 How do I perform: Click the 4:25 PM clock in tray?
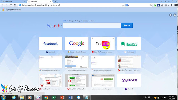(171, 97)
